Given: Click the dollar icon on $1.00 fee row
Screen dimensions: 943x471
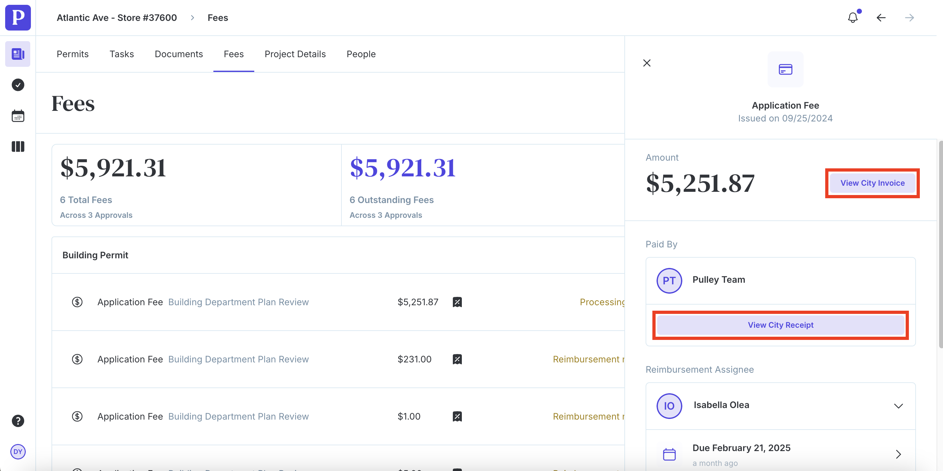Looking at the screenshot, I should (x=77, y=416).
